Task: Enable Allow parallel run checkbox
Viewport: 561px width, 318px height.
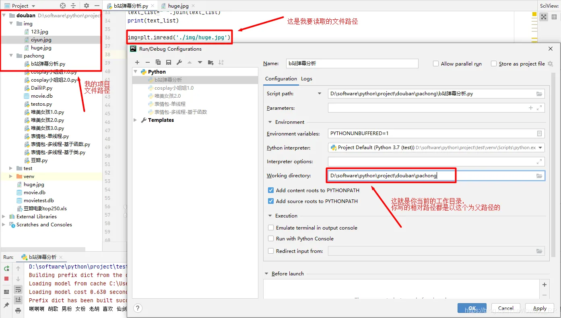Action: 436,64
